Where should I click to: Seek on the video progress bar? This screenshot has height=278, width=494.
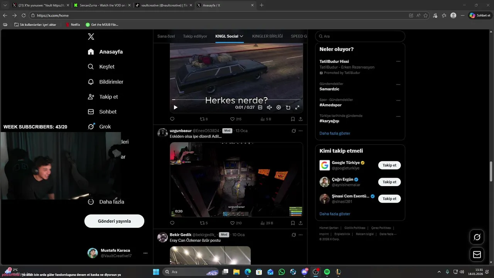[236, 100]
